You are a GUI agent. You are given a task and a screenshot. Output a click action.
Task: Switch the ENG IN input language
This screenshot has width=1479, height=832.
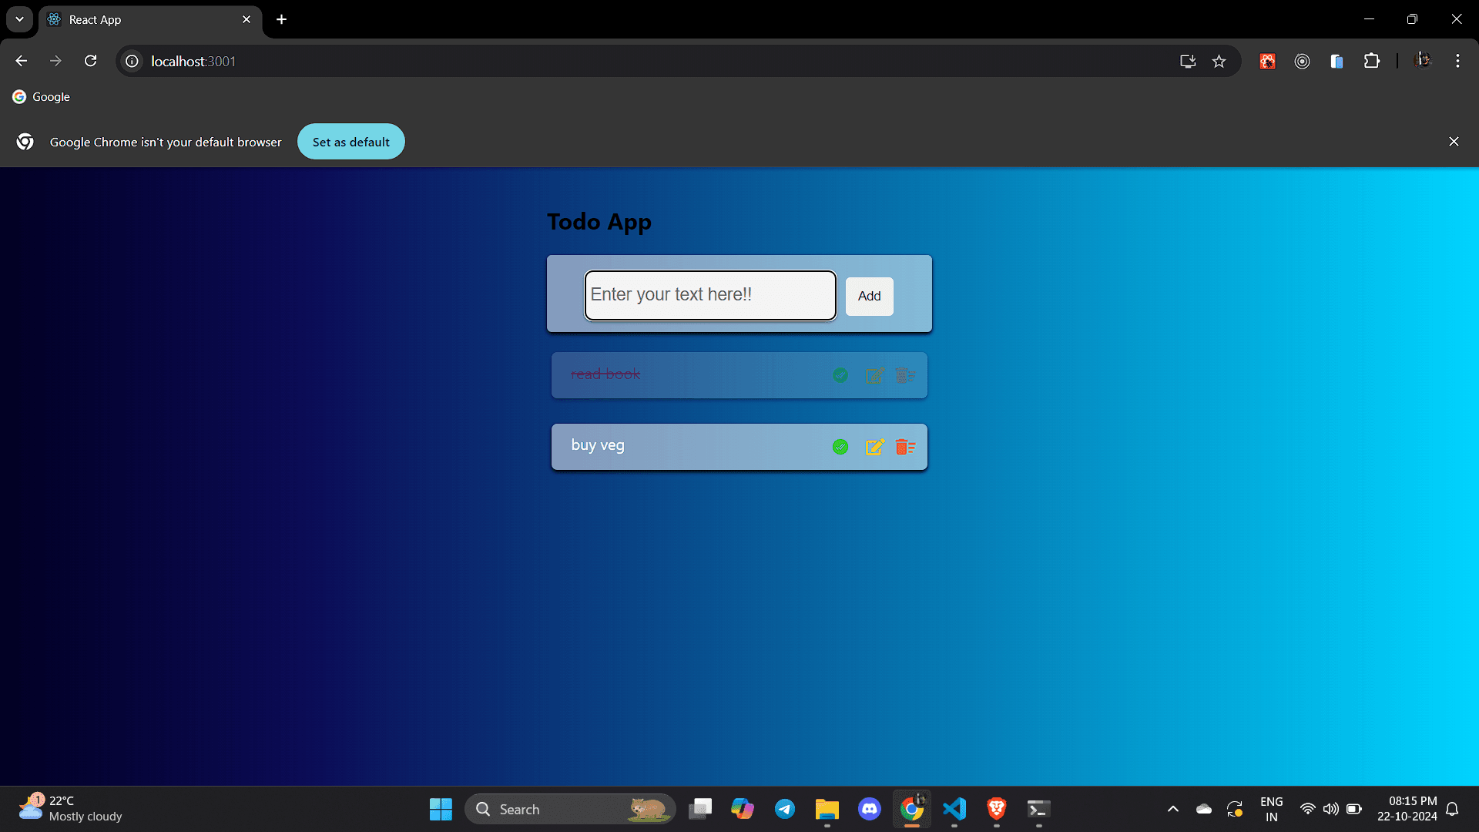(x=1272, y=809)
